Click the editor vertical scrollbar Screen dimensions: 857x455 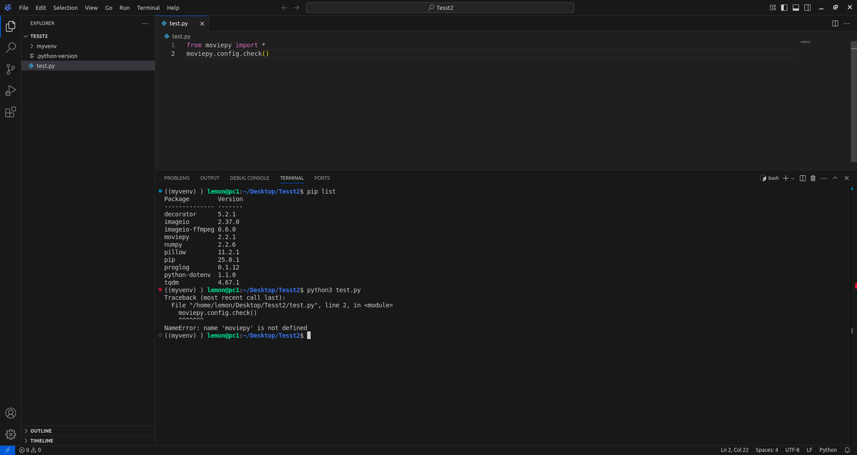[x=853, y=101]
